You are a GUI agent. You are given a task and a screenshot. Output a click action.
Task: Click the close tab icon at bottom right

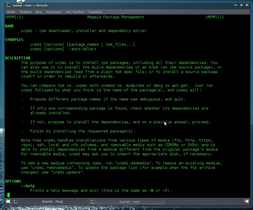click(x=246, y=202)
